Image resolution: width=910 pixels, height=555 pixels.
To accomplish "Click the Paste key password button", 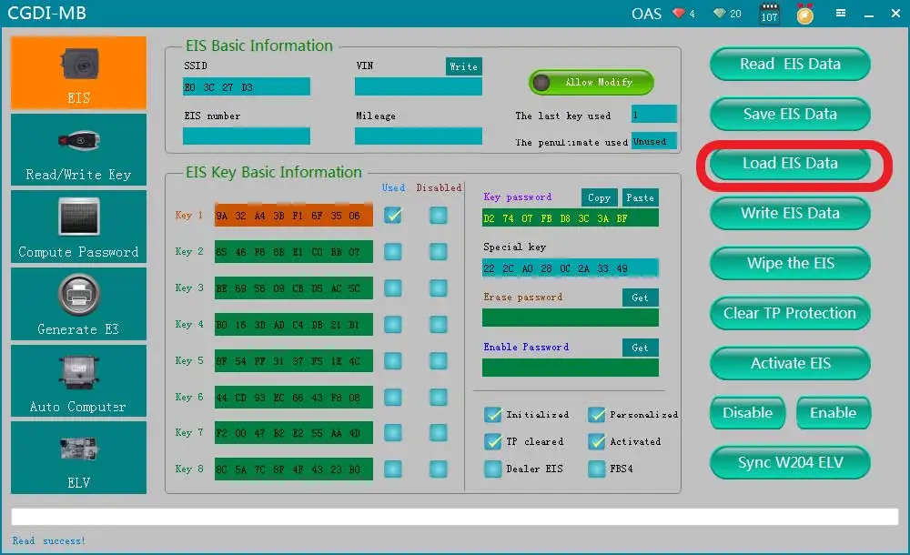I will click(x=640, y=197).
